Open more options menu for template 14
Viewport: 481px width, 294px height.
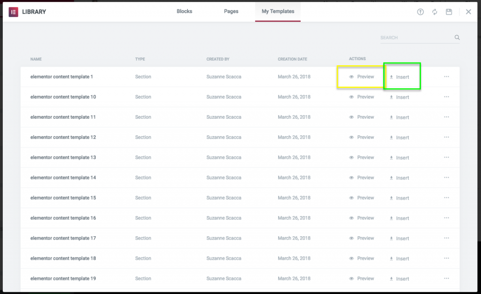446,178
